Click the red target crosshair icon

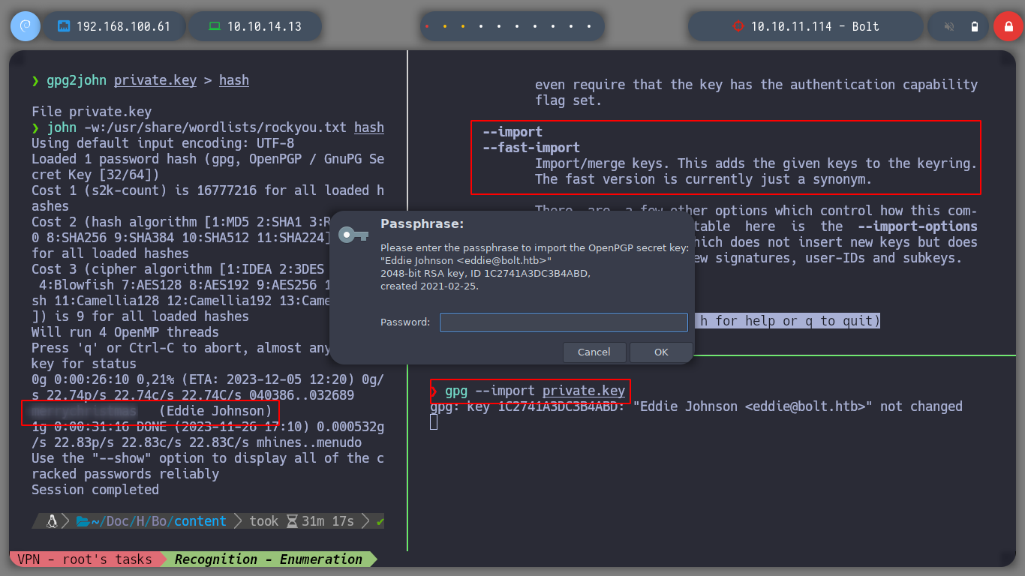coord(738,26)
